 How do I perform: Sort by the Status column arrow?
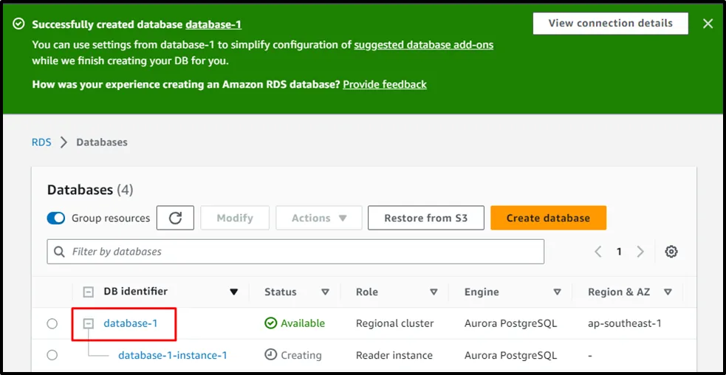325,292
